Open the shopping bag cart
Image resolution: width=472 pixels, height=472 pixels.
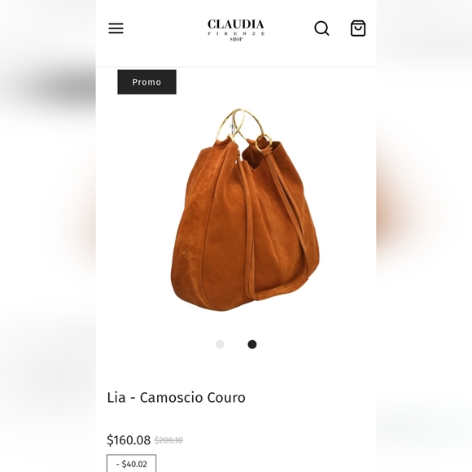(358, 28)
